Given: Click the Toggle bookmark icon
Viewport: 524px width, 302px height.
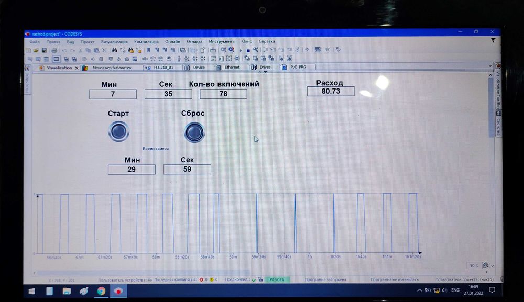Looking at the screenshot, I should pos(149,50).
